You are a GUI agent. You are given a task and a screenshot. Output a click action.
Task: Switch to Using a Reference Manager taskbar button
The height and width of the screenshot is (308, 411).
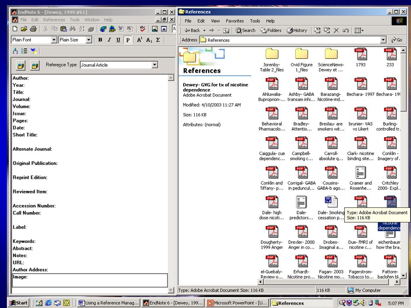[x=108, y=303]
